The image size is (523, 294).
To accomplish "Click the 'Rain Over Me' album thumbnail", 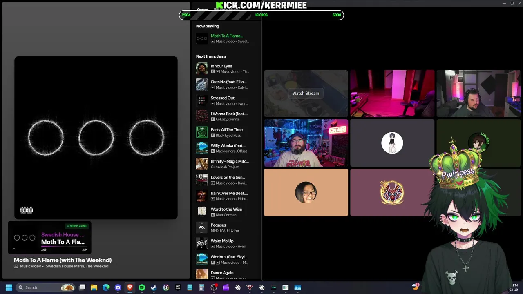I will [x=202, y=196].
